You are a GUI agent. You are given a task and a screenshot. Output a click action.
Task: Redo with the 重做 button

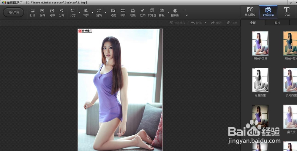tap(216, 23)
